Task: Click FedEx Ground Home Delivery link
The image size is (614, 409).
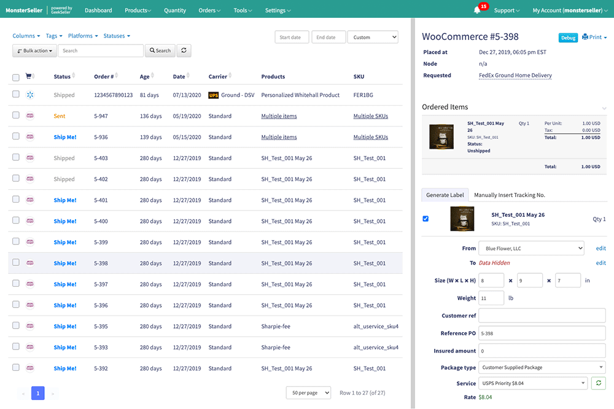Action: tap(515, 75)
